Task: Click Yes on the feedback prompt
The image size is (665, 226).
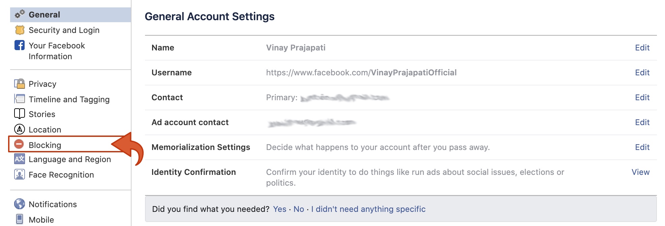Action: click(x=279, y=209)
